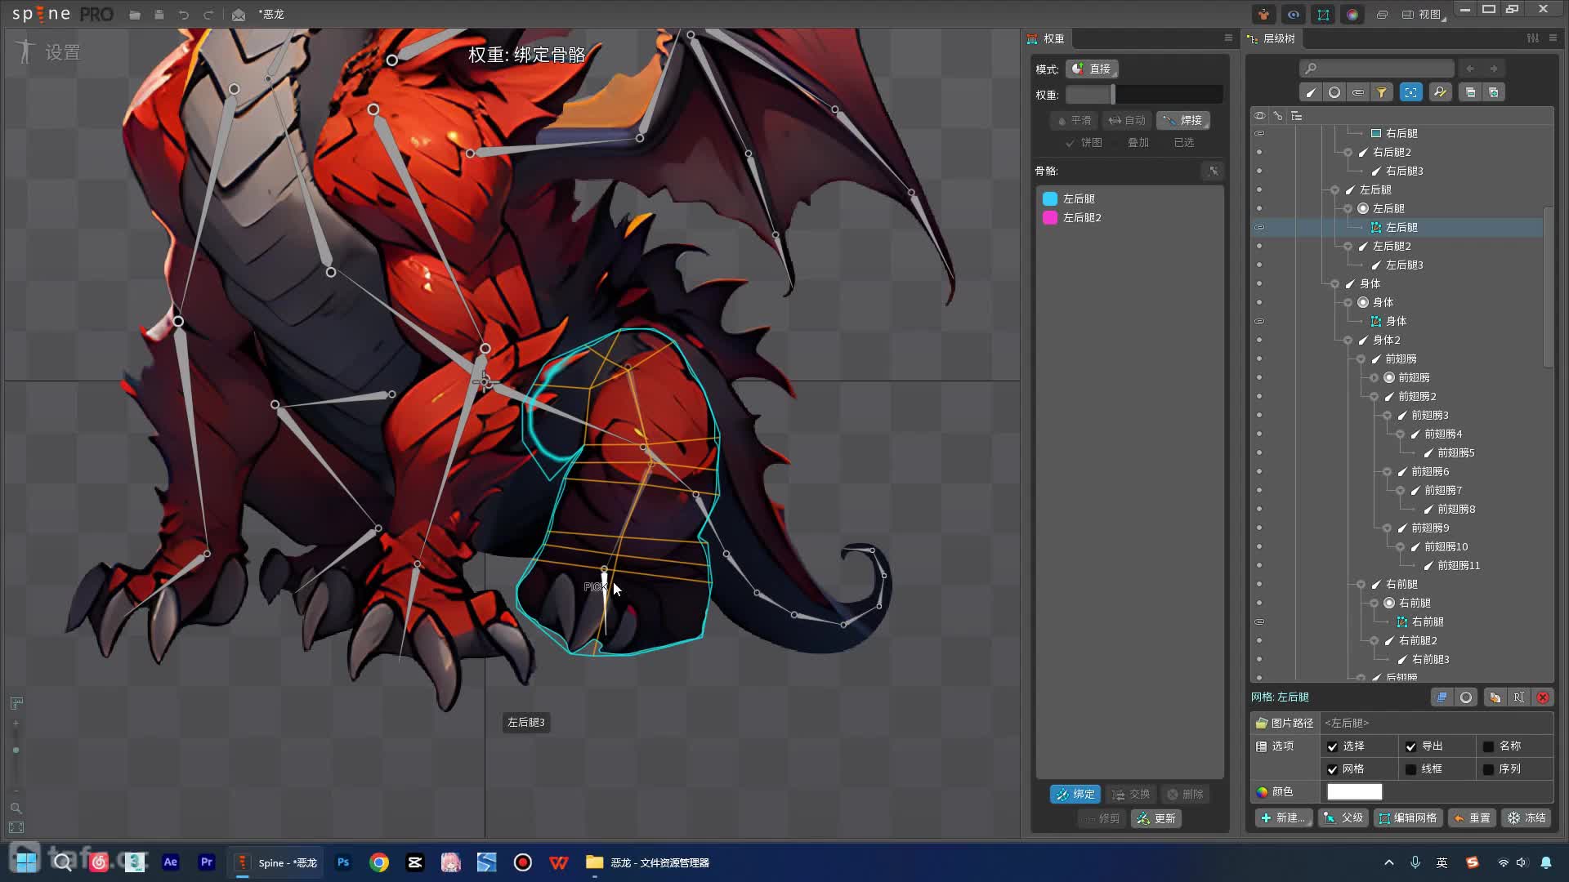Image resolution: width=1569 pixels, height=882 pixels.
Task: Click the expand all tree icon
Action: tap(1494, 92)
